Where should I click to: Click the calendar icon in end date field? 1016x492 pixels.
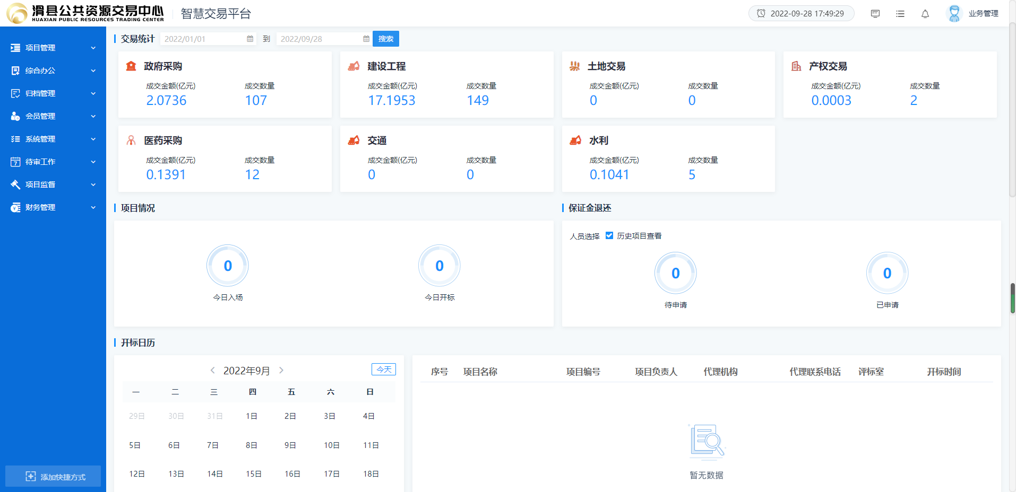coord(366,39)
